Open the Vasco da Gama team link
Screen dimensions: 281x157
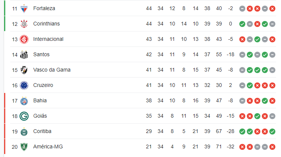52,70
